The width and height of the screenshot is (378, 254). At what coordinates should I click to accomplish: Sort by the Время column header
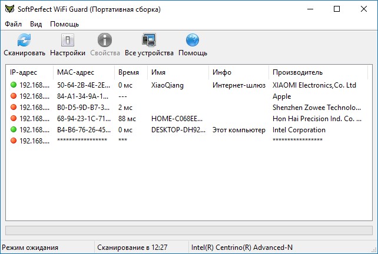(131, 72)
